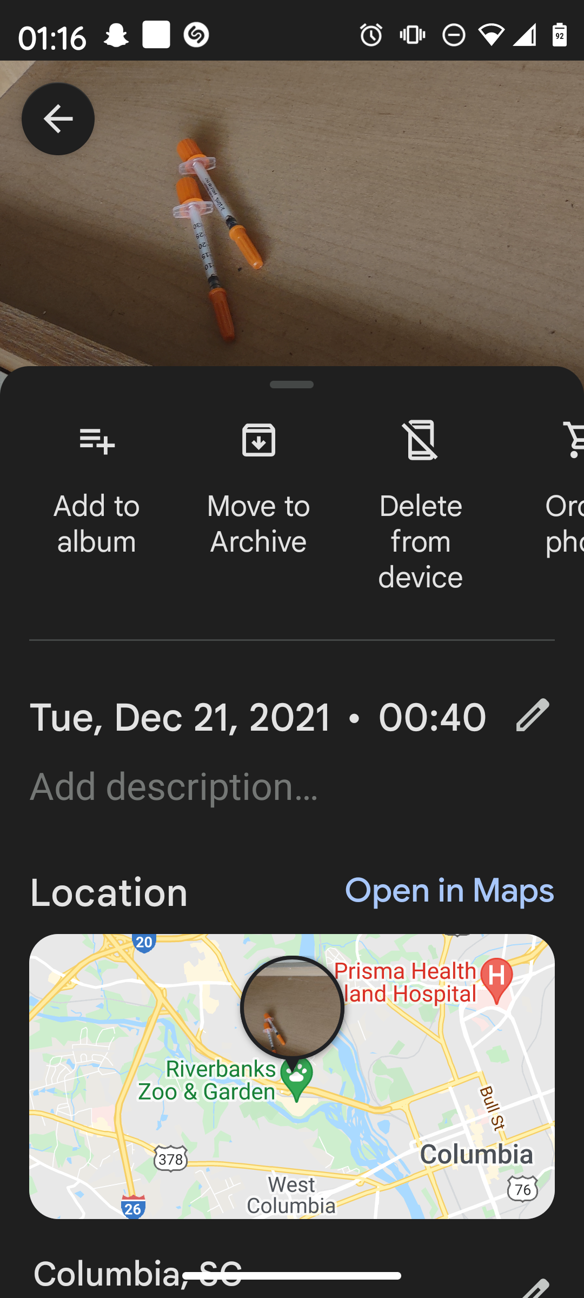This screenshot has width=584, height=1298.
Task: Tap the bottom sheet drag handle
Action: (x=292, y=385)
